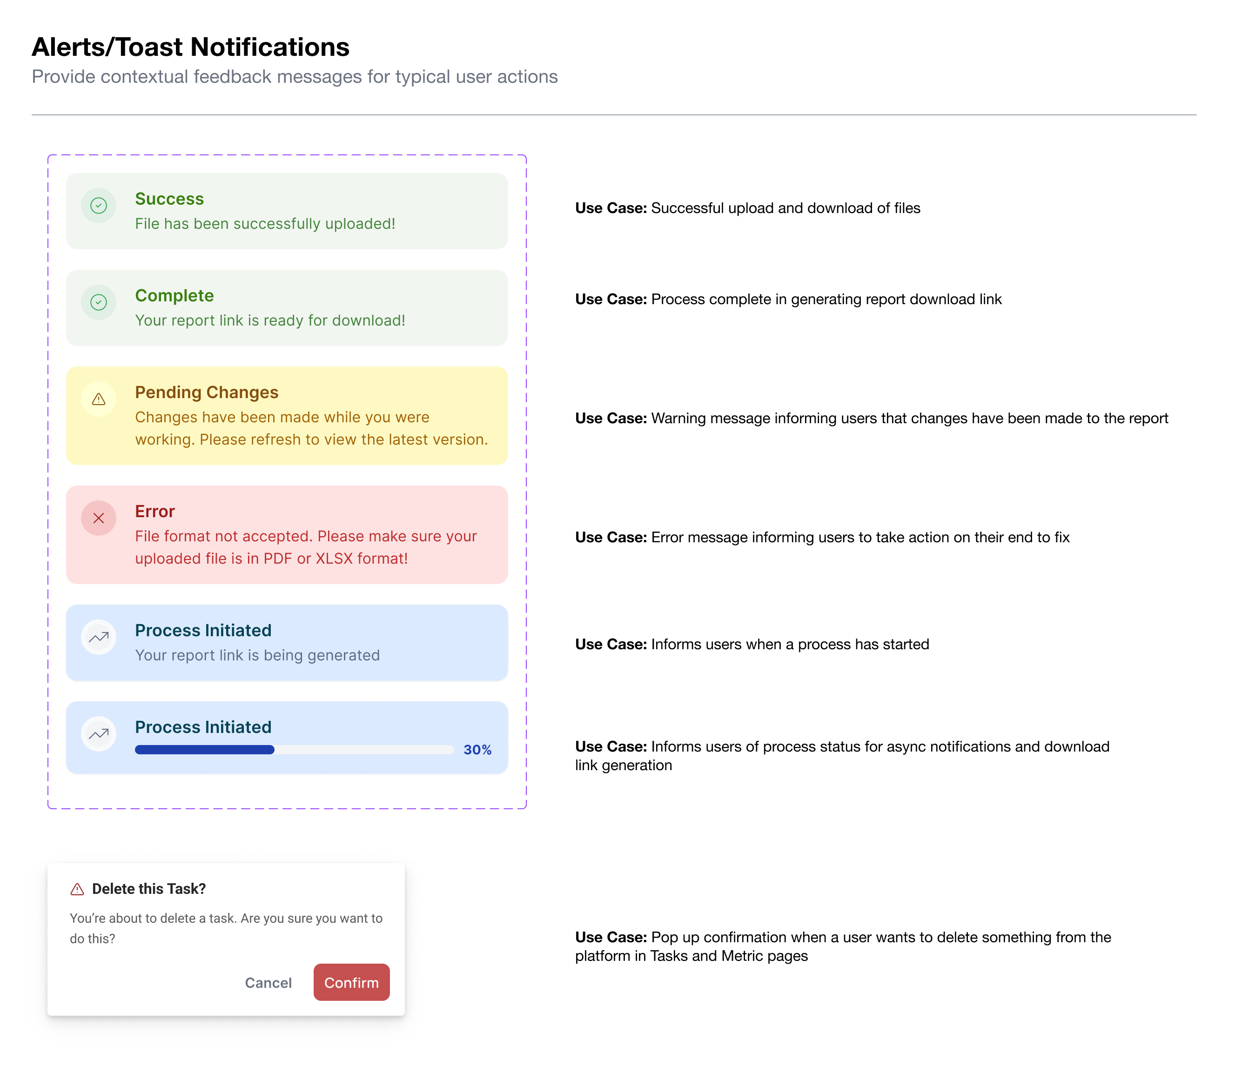Click the progress bar in Process Initiated toast
This screenshot has width=1235, height=1065.
295,750
